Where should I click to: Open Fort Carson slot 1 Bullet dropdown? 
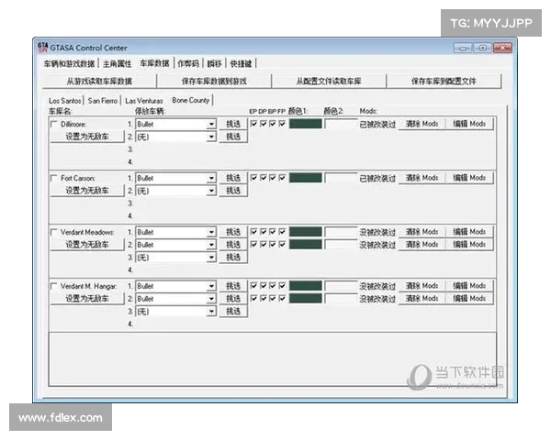pyautogui.click(x=211, y=178)
